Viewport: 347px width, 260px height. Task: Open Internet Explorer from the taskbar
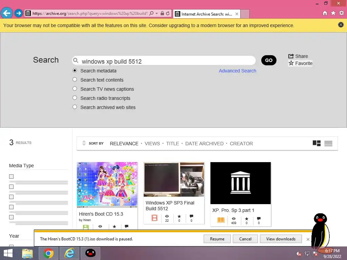coord(69,253)
